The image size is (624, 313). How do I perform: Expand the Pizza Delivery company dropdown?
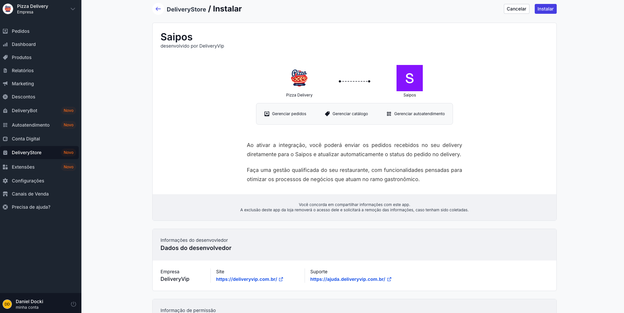pyautogui.click(x=73, y=9)
